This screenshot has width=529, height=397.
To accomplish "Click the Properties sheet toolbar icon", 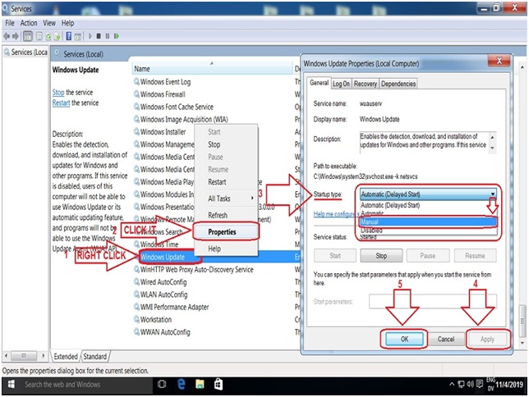I will coord(39,36).
